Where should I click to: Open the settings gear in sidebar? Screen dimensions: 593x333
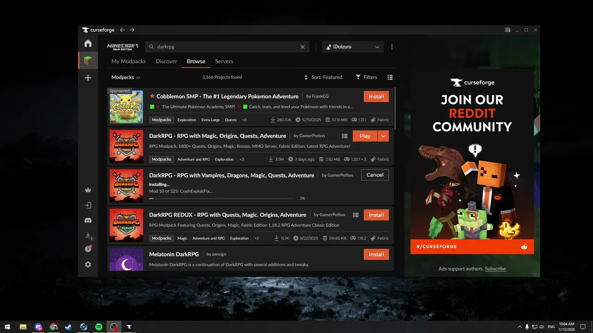[x=88, y=265]
